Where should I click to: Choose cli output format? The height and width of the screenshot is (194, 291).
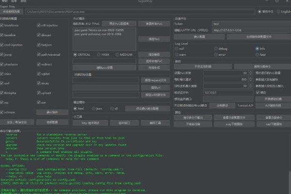click(x=112, y=109)
